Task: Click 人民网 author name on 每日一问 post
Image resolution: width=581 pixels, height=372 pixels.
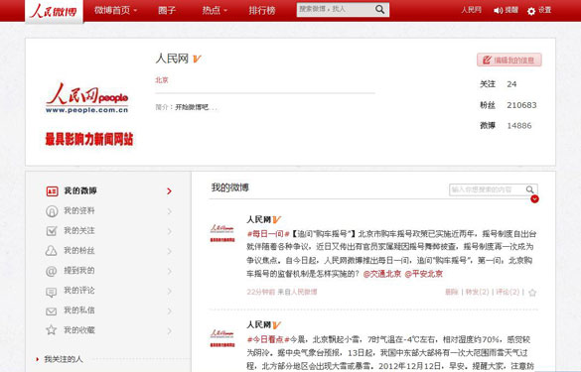Action: 258,219
